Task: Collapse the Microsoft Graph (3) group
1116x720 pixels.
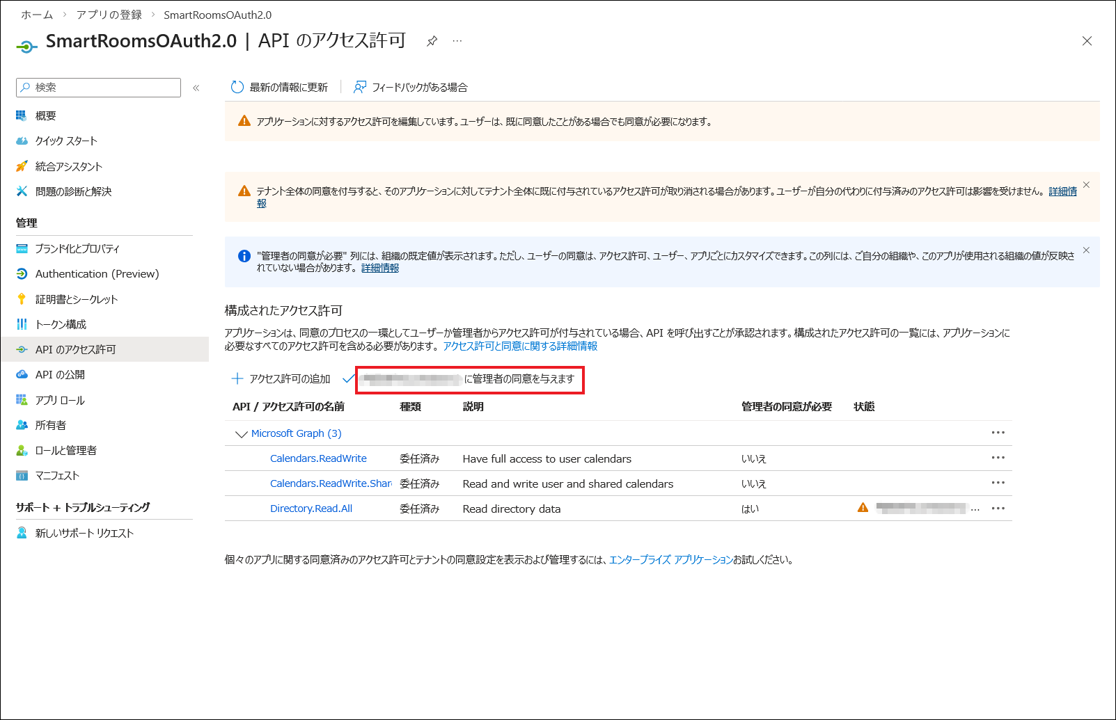Action: point(242,434)
